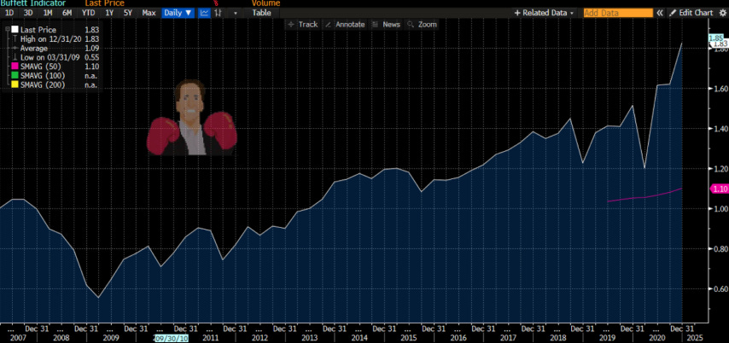The image size is (729, 343).
Task: Select the Low on 03/31/09 legend row
Action: (55, 58)
